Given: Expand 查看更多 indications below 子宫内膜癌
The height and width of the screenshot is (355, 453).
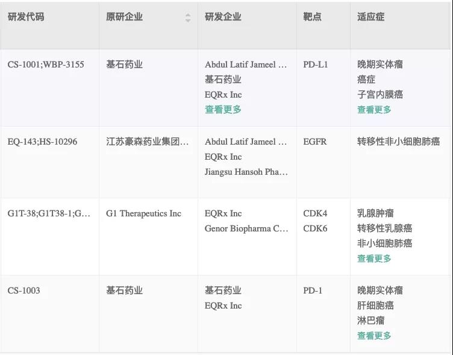Looking at the screenshot, I should (374, 110).
